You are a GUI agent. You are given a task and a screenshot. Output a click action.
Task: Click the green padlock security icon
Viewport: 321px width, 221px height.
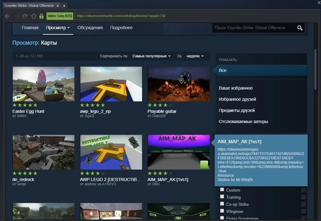click(x=41, y=16)
